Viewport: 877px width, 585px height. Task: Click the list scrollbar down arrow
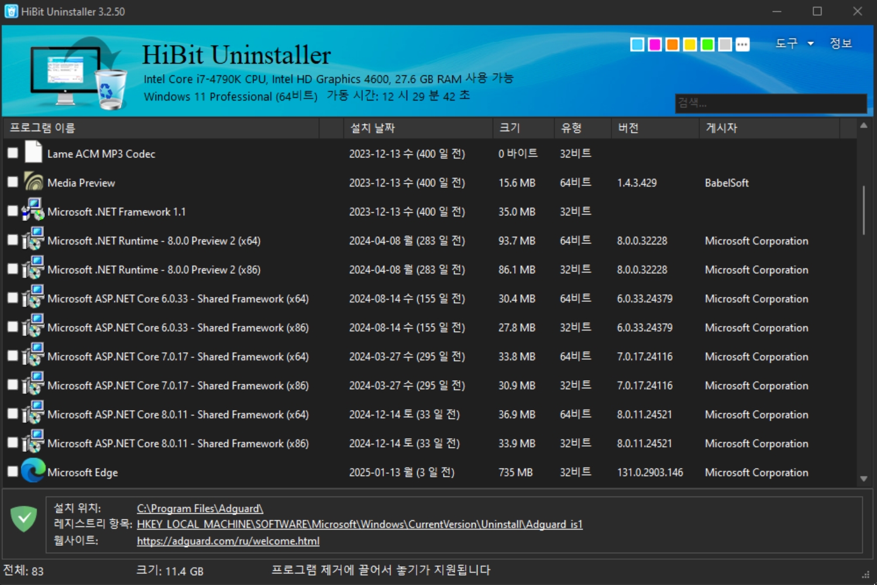coord(864,479)
